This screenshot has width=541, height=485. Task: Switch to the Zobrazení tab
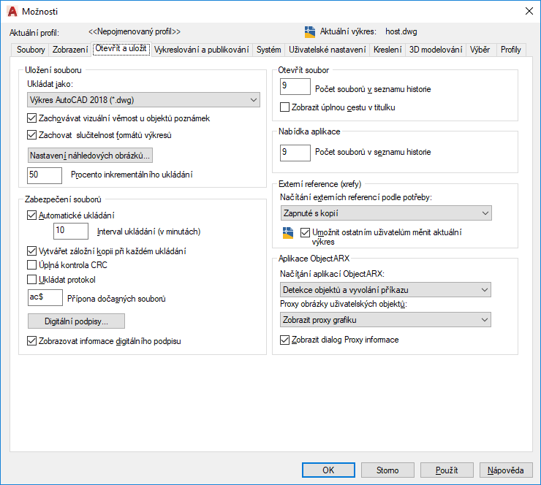pos(70,50)
